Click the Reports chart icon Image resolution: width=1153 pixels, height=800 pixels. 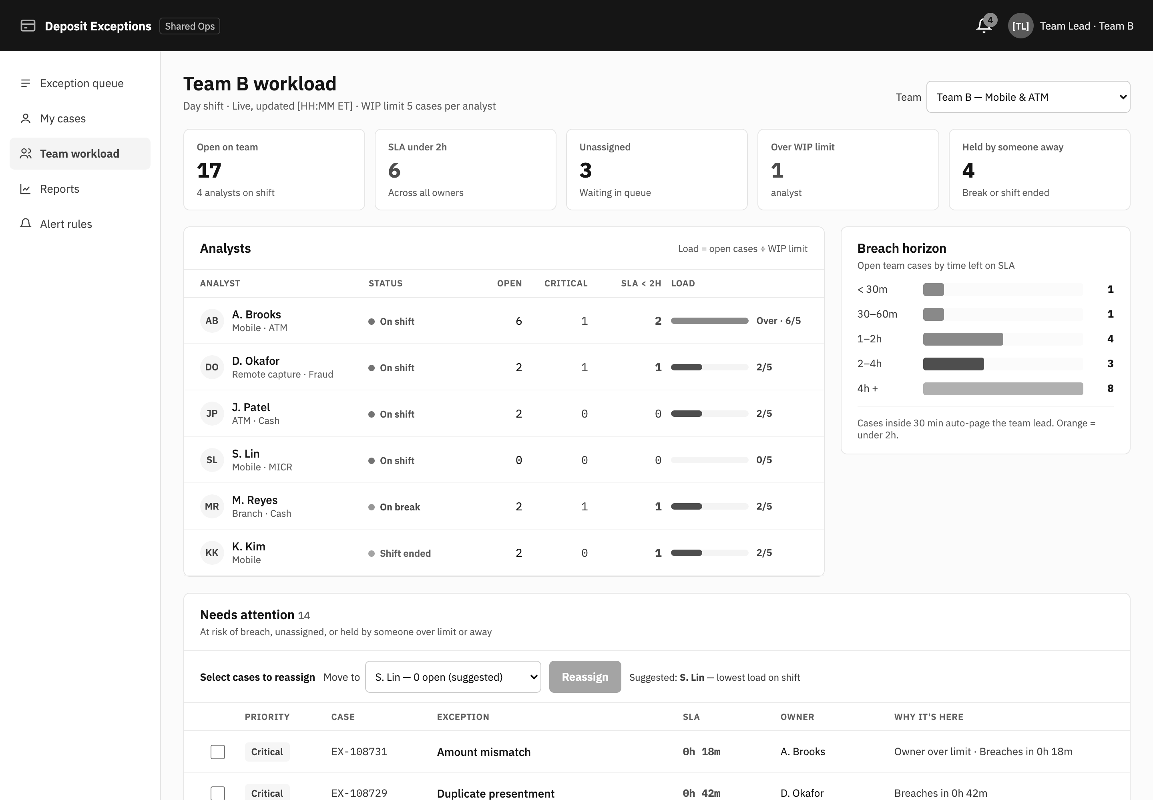26,189
